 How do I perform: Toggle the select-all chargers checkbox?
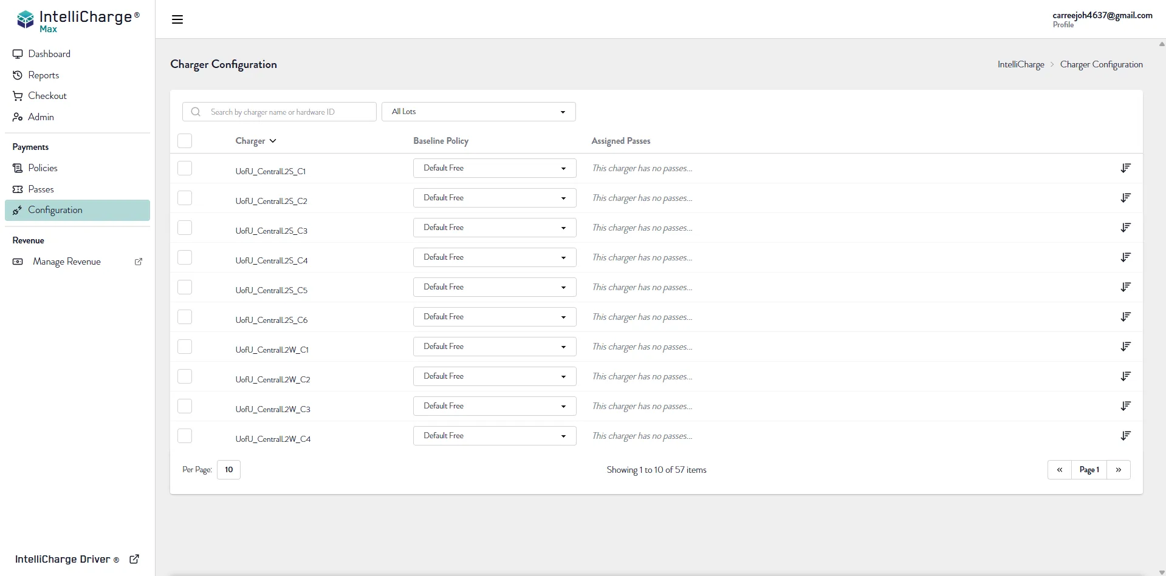click(185, 141)
